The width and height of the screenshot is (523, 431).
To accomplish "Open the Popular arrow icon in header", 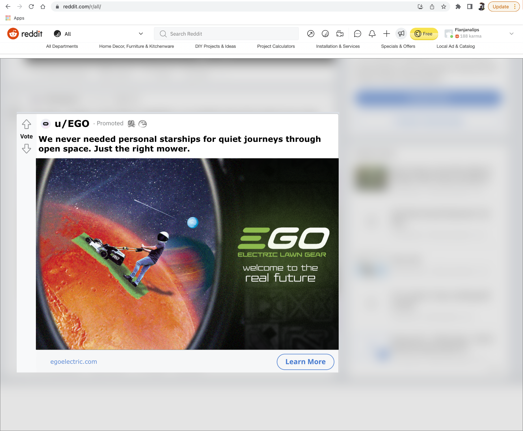I will click(x=311, y=34).
